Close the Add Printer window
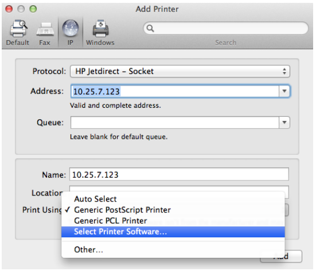Screen dimensions: 316x271 (9, 9)
